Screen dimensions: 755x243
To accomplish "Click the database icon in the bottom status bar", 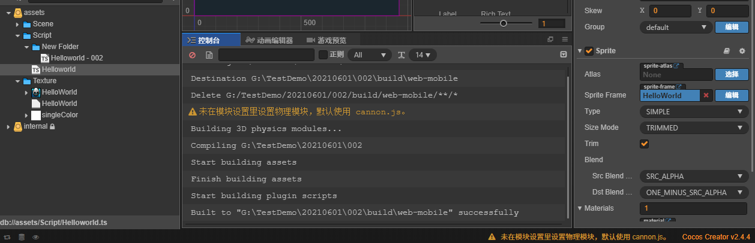I will (x=22, y=237).
